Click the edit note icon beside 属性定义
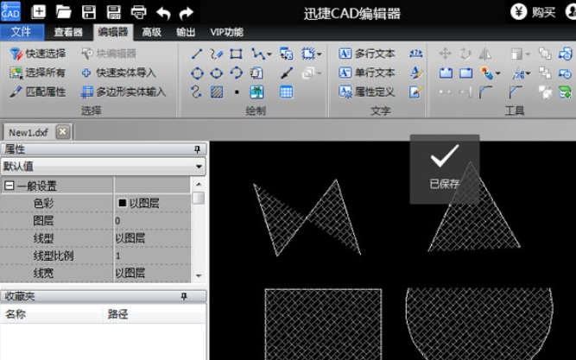This screenshot has height=360, width=576. 416,92
